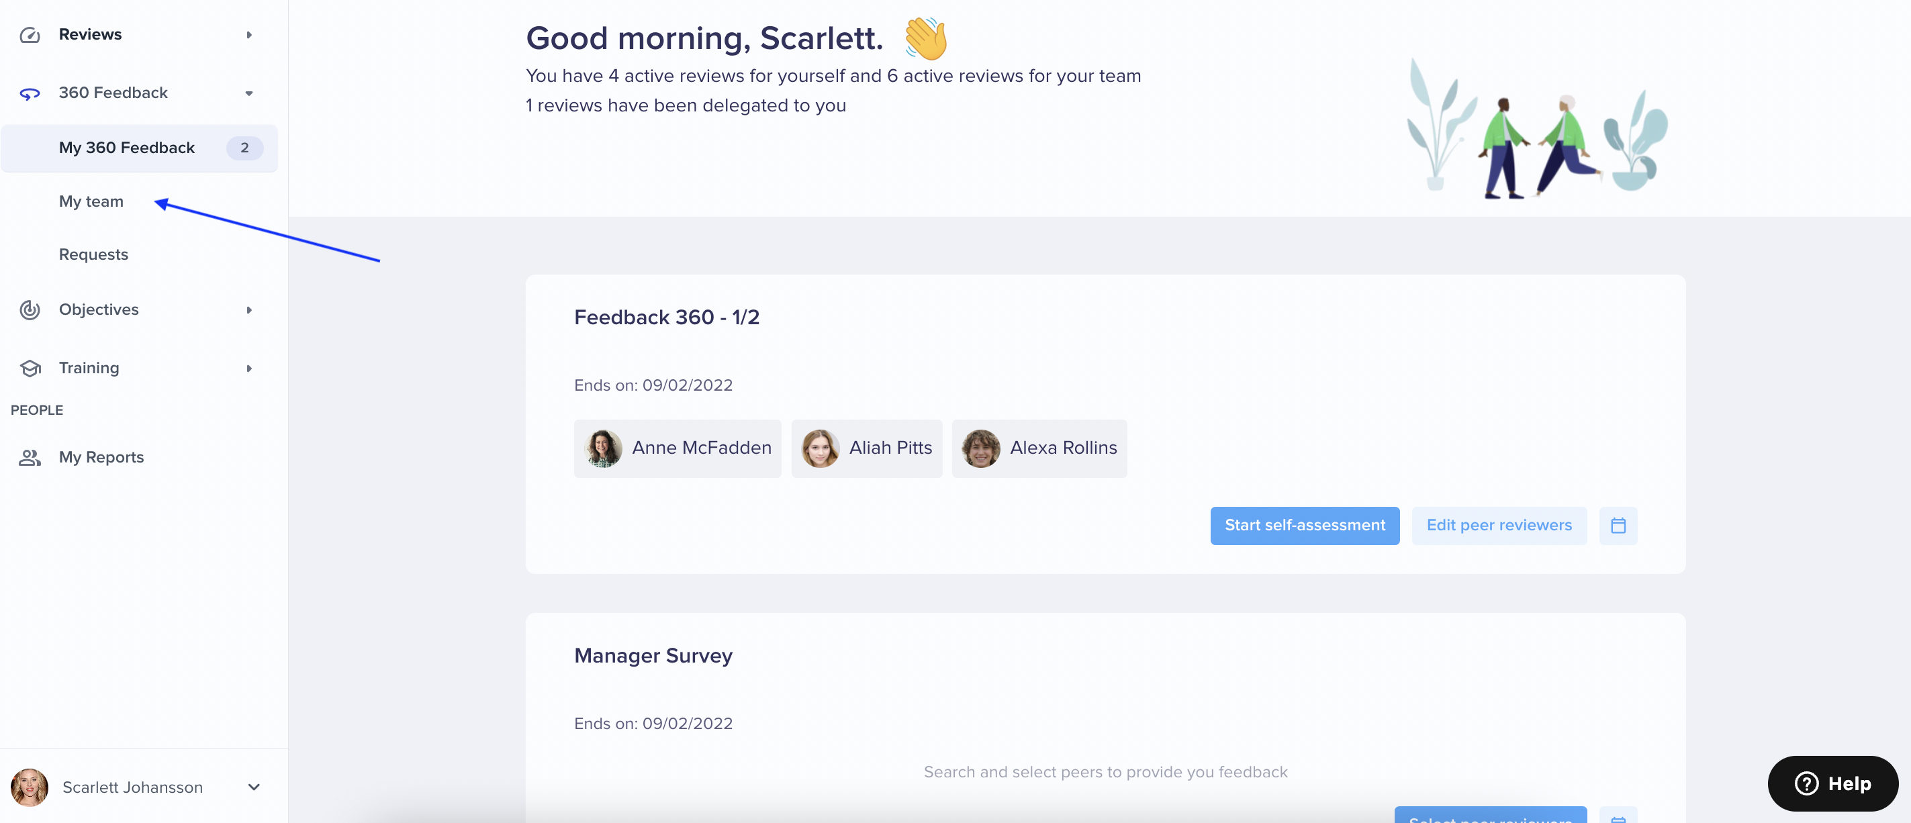Click the Reviews gauge icon
The width and height of the screenshot is (1911, 823).
[30, 35]
